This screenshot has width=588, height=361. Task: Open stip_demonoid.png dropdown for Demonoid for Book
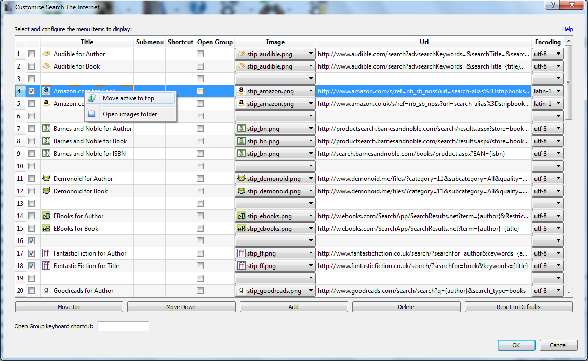point(275,191)
